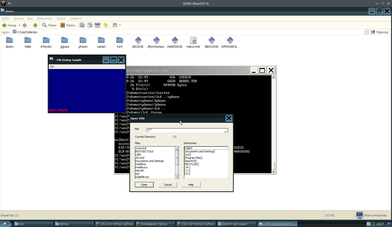Select the neko.cmd script file

pos(193,42)
